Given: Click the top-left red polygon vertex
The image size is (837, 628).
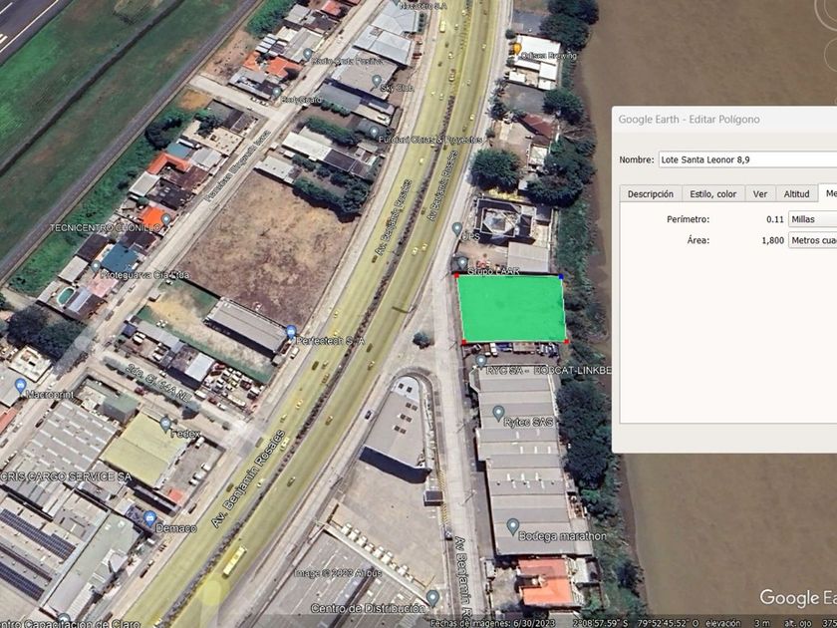Looking at the screenshot, I should tap(457, 275).
